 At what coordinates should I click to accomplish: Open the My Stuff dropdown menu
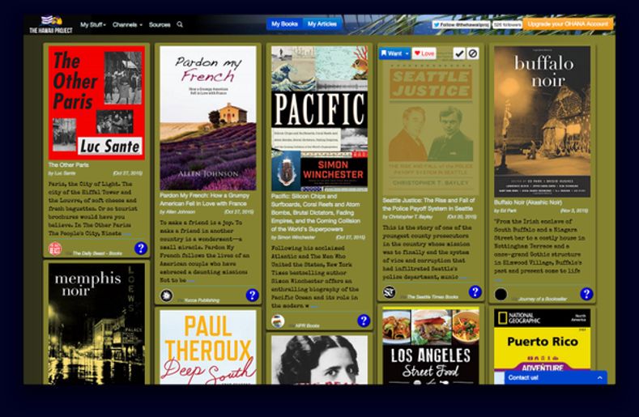pyautogui.click(x=93, y=25)
